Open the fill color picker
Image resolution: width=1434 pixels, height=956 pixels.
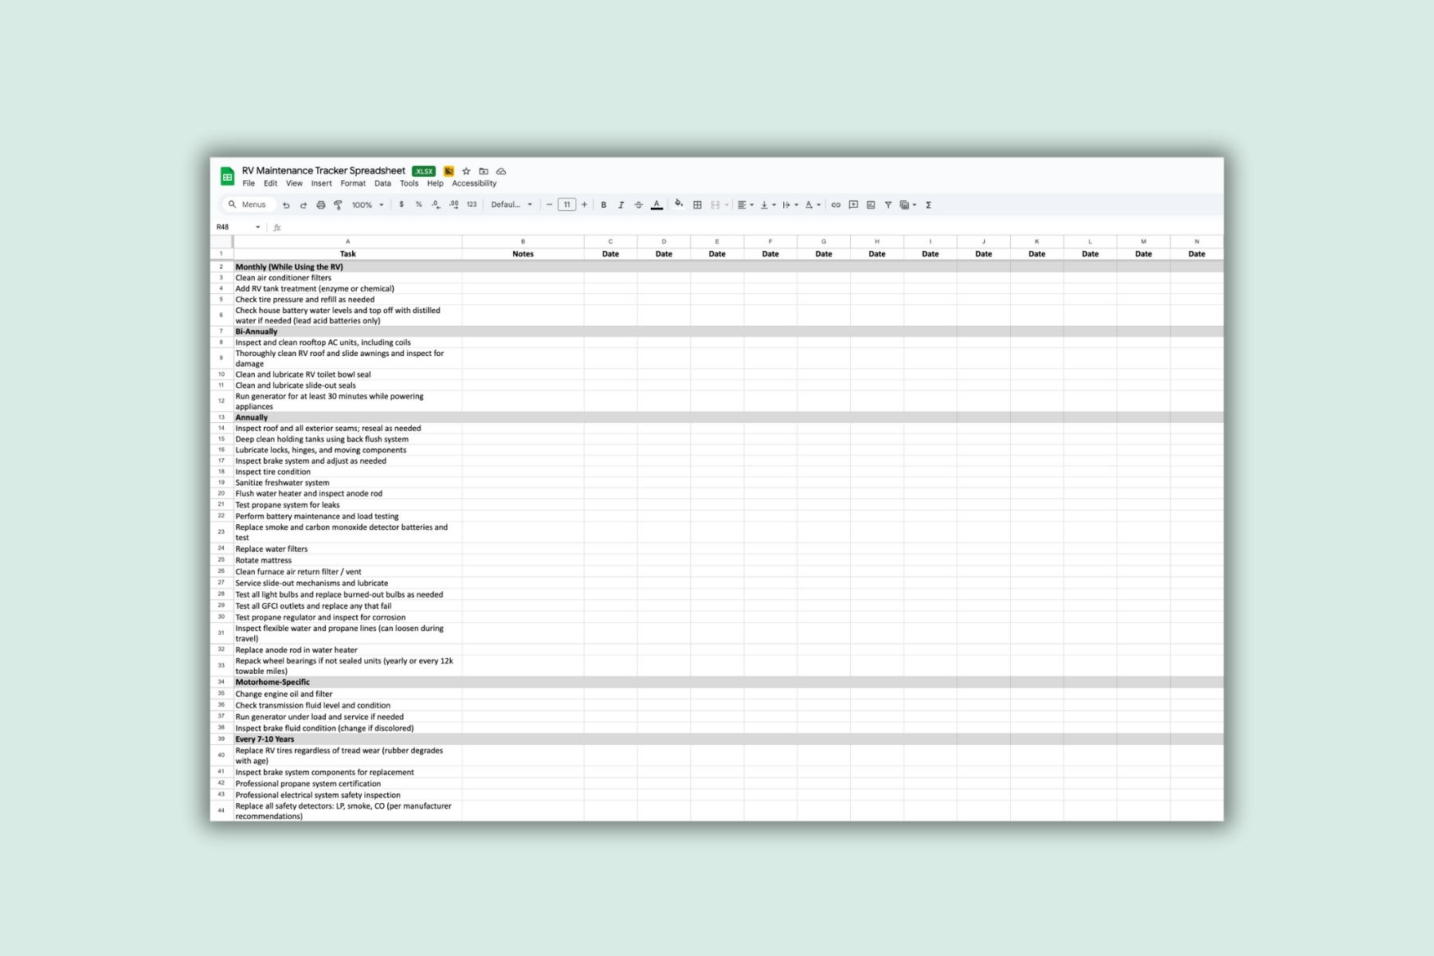[678, 204]
